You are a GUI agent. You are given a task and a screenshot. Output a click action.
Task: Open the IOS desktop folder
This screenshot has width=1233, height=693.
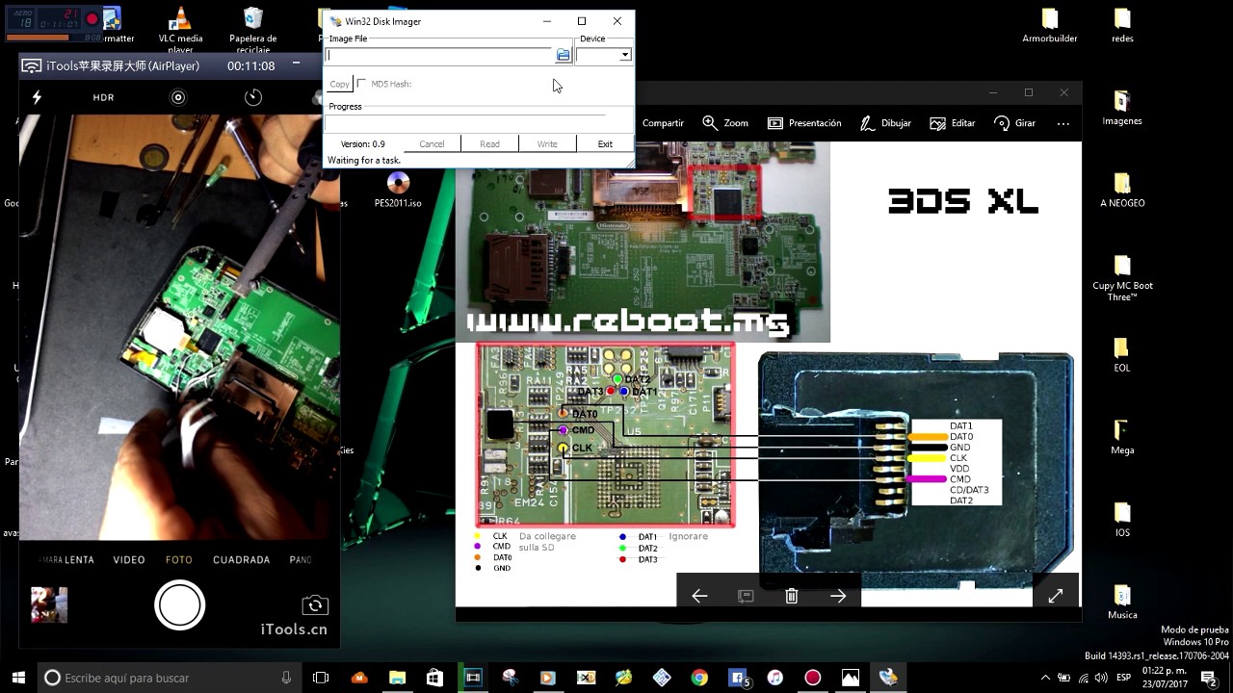point(1122,519)
